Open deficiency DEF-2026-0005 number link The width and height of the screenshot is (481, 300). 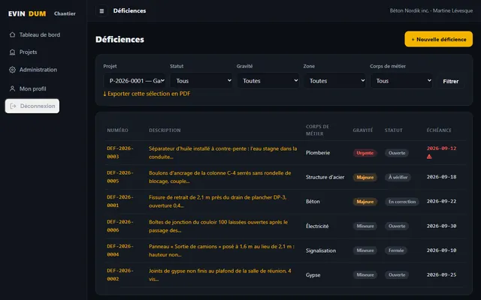click(x=120, y=177)
